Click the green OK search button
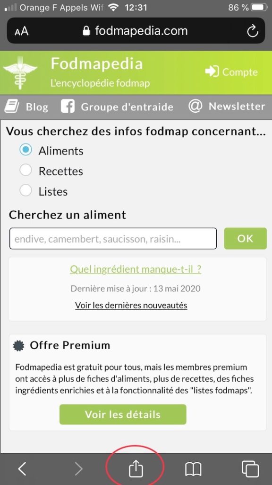This screenshot has height=485, width=272. pyautogui.click(x=245, y=239)
